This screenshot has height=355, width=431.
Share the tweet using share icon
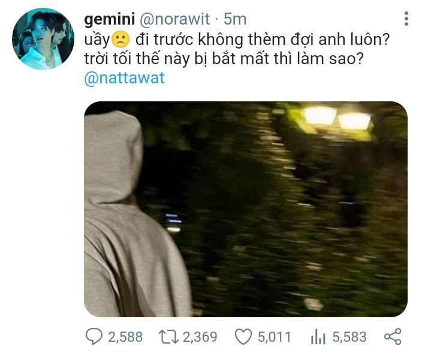pos(393,336)
